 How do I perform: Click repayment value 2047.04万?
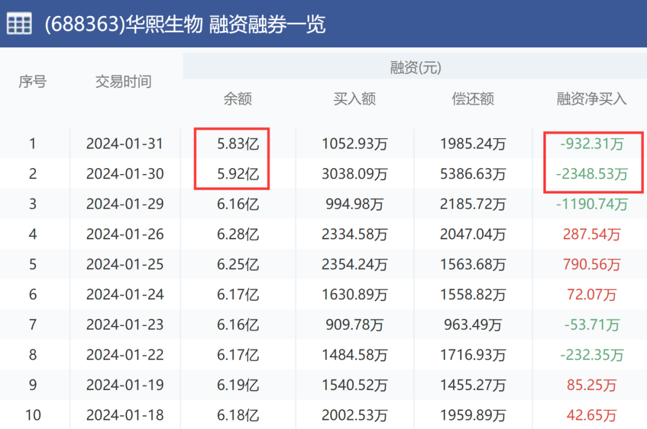pos(473,234)
